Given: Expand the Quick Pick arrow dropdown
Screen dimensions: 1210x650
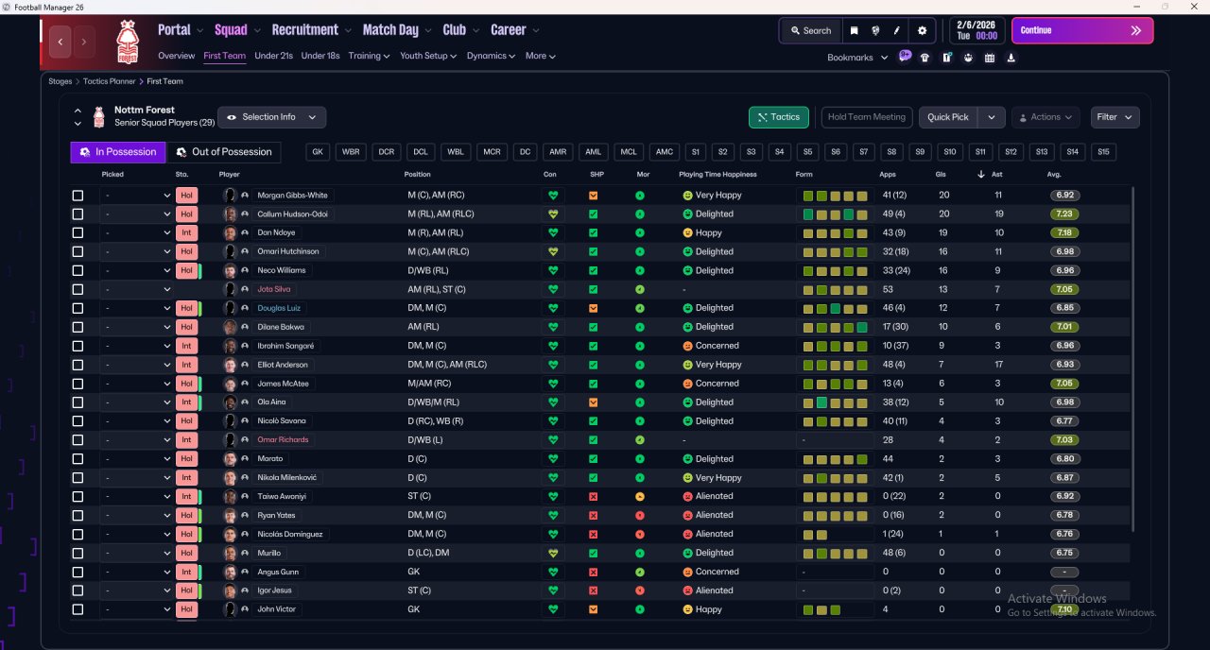Looking at the screenshot, I should tap(991, 117).
